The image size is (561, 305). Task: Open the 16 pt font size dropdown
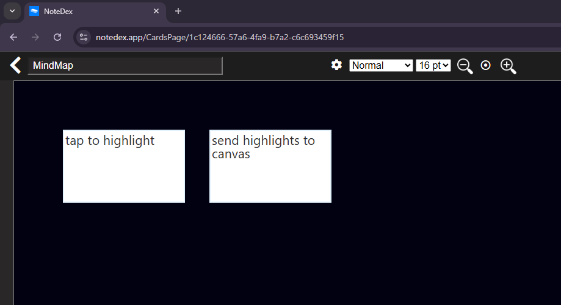point(433,65)
